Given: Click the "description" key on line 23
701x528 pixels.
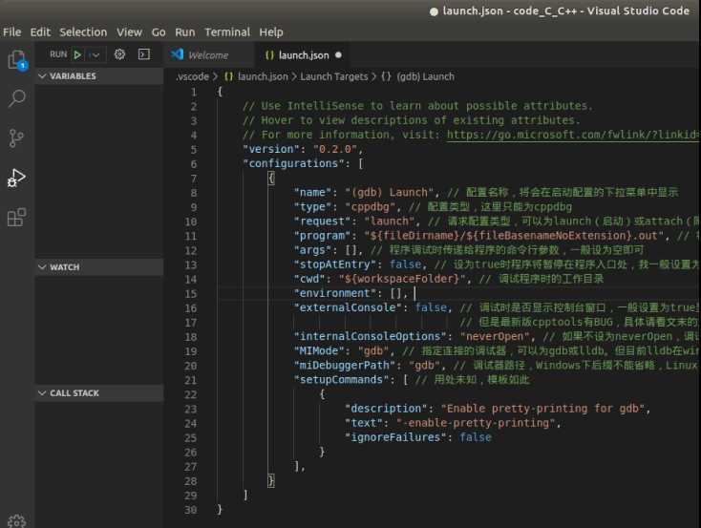Looking at the screenshot, I should coord(386,409).
